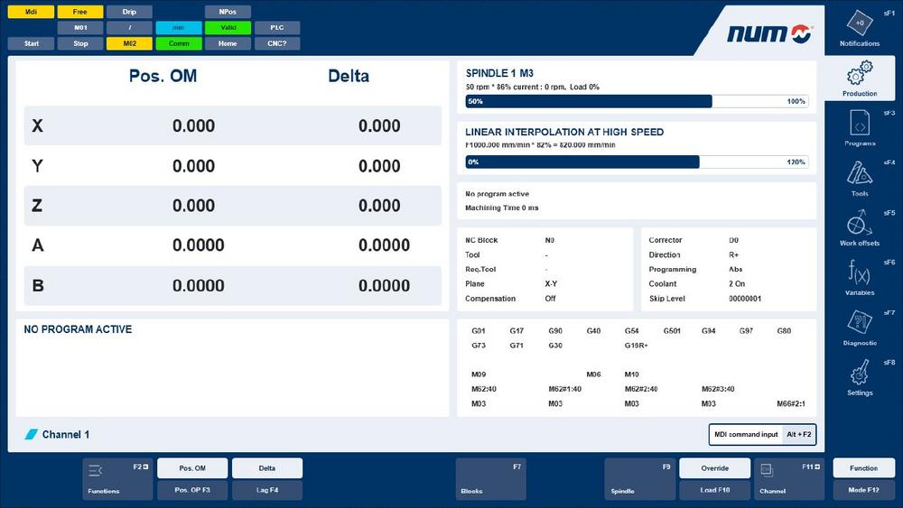Screen dimensions: 903x508
Task: Open the Blocks F7 softkey
Action: (490, 478)
